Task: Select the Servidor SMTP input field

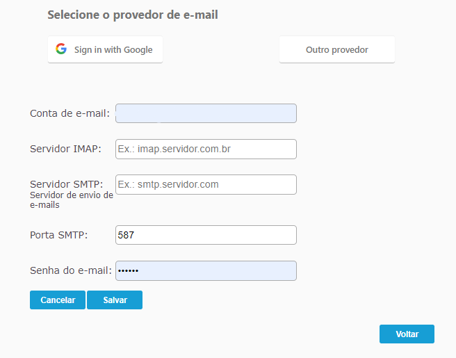Action: (206, 184)
